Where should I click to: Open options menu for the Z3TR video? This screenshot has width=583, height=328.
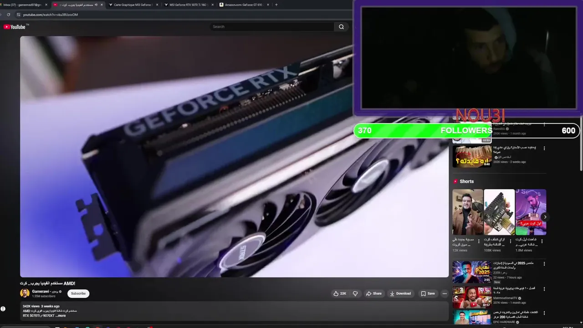pos(544,264)
